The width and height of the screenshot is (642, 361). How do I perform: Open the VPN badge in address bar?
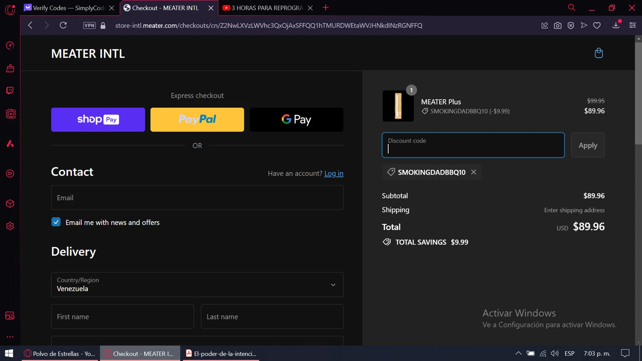89,25
